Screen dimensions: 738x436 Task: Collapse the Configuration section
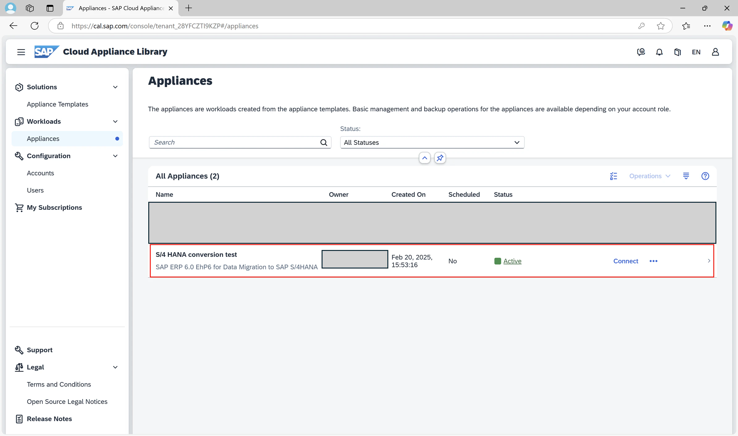(x=115, y=156)
